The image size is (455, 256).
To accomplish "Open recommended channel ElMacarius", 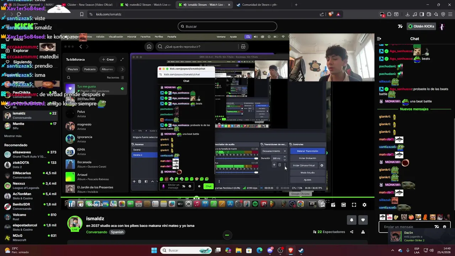I will click(x=30, y=175).
